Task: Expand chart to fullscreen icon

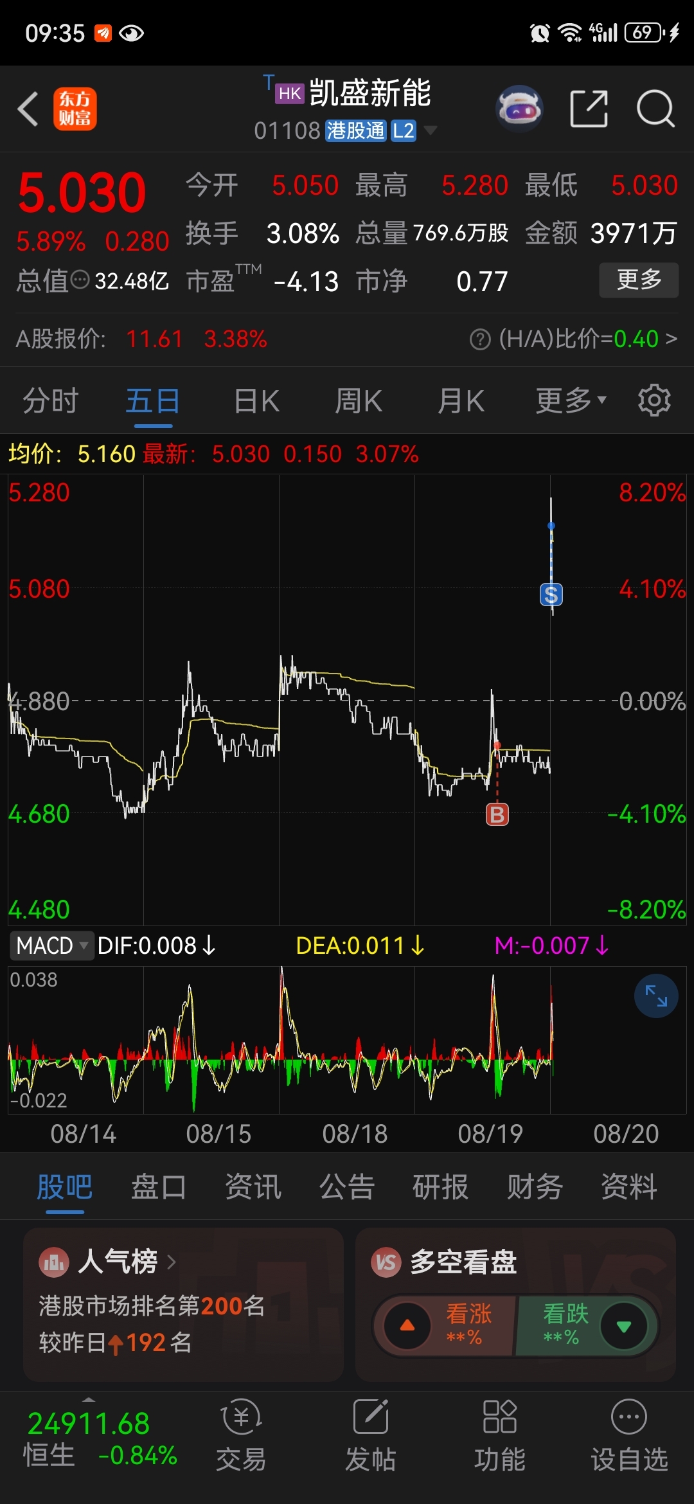Action: pos(656,996)
